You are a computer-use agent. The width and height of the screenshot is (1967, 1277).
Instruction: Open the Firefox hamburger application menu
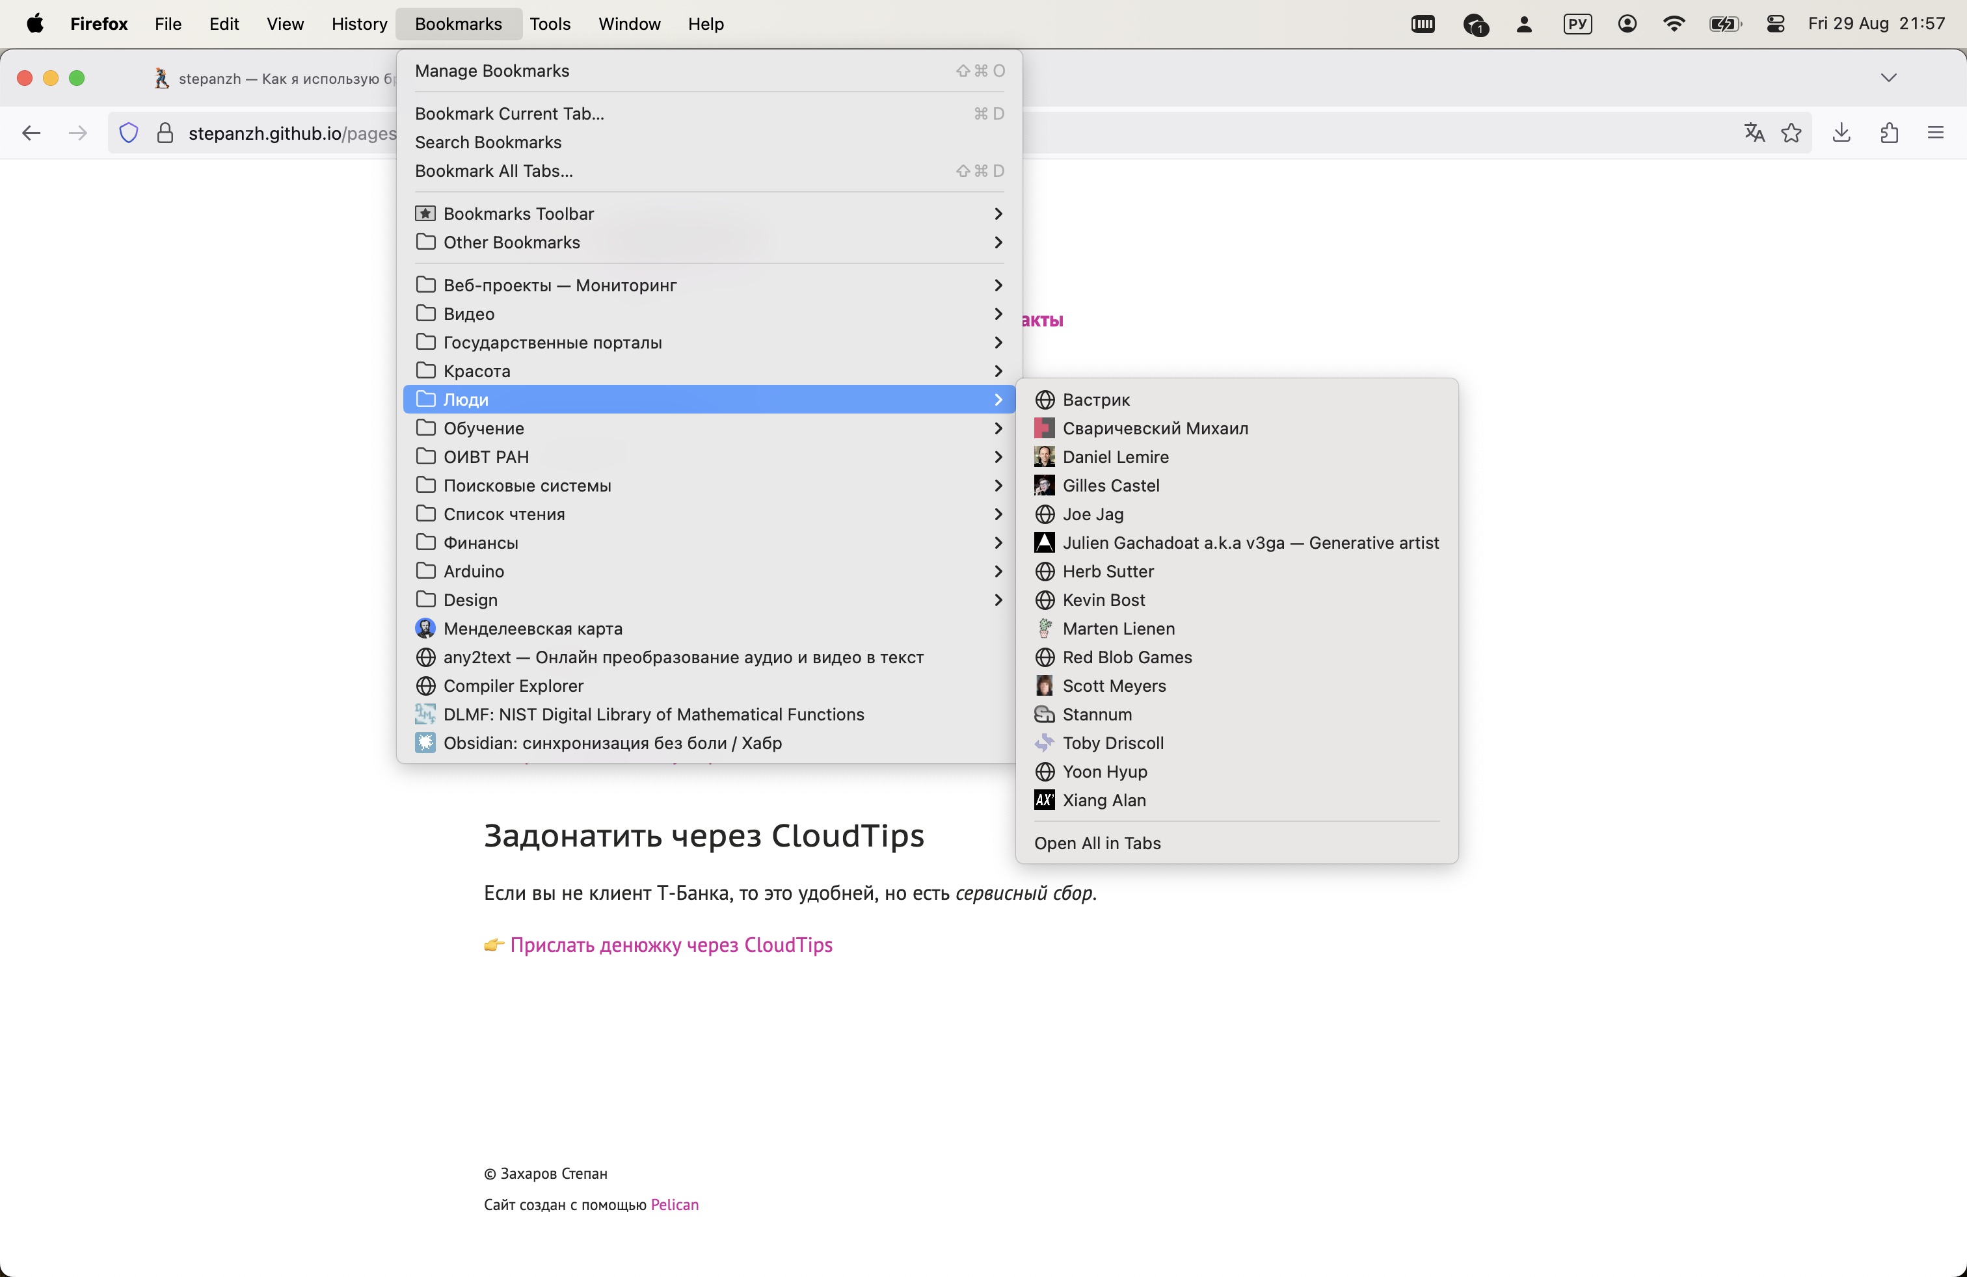tap(1936, 133)
